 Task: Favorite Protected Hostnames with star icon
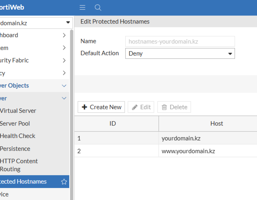(x=64, y=182)
